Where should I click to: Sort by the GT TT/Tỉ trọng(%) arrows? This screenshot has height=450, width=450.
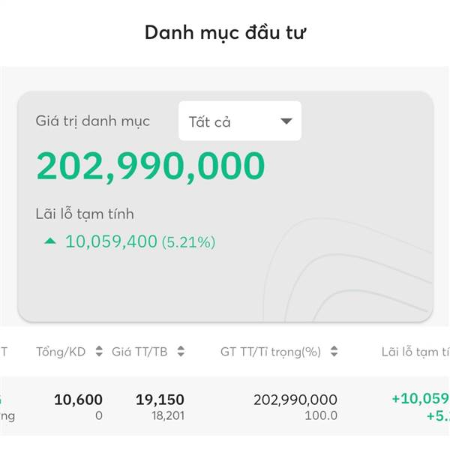point(334,351)
